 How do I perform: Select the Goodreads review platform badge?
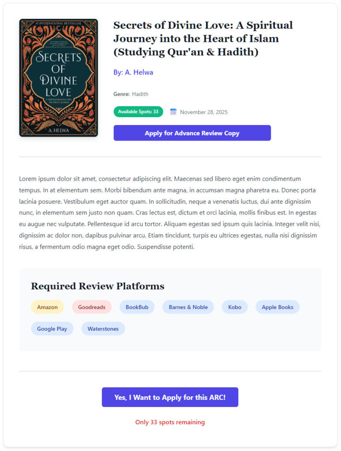coord(92,307)
